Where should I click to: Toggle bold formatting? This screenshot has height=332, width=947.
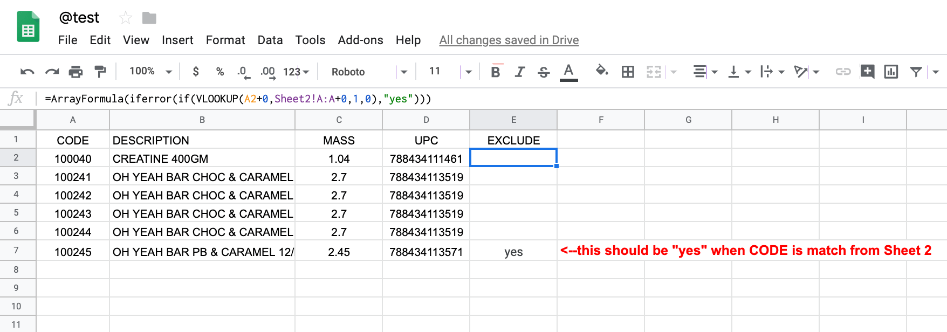pos(496,72)
